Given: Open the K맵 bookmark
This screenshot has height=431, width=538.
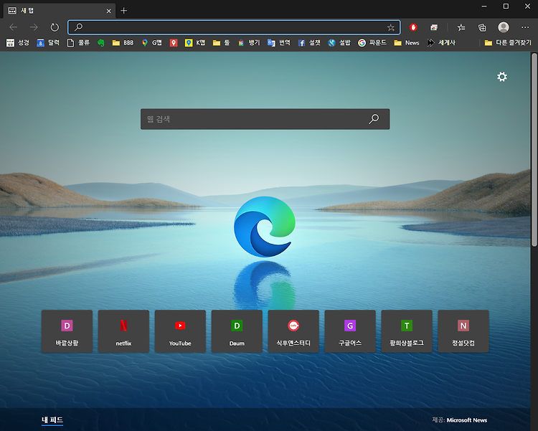Looking at the screenshot, I should click(195, 42).
